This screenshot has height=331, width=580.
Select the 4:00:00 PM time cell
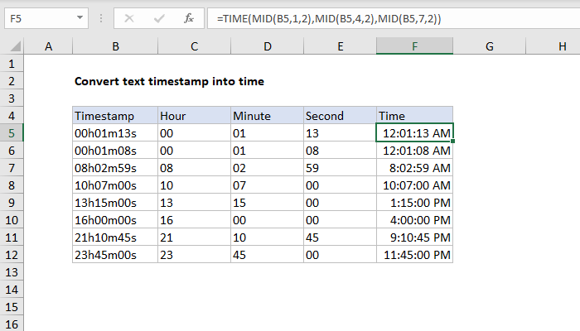click(414, 220)
